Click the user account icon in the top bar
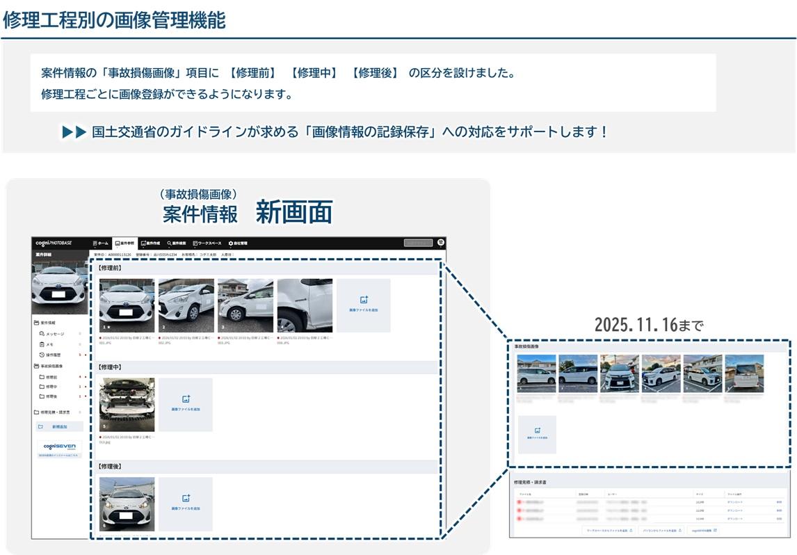The width and height of the screenshot is (797, 555). (440, 243)
